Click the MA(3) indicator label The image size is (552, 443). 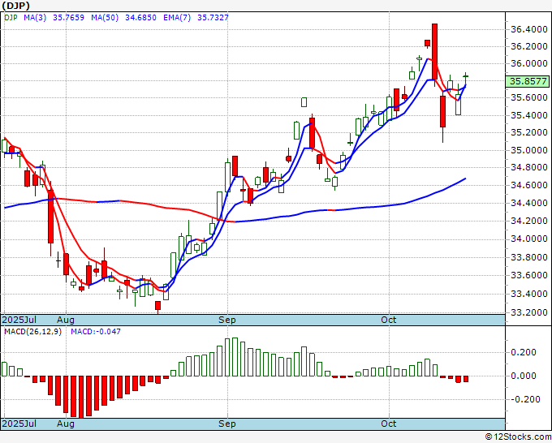click(x=35, y=17)
